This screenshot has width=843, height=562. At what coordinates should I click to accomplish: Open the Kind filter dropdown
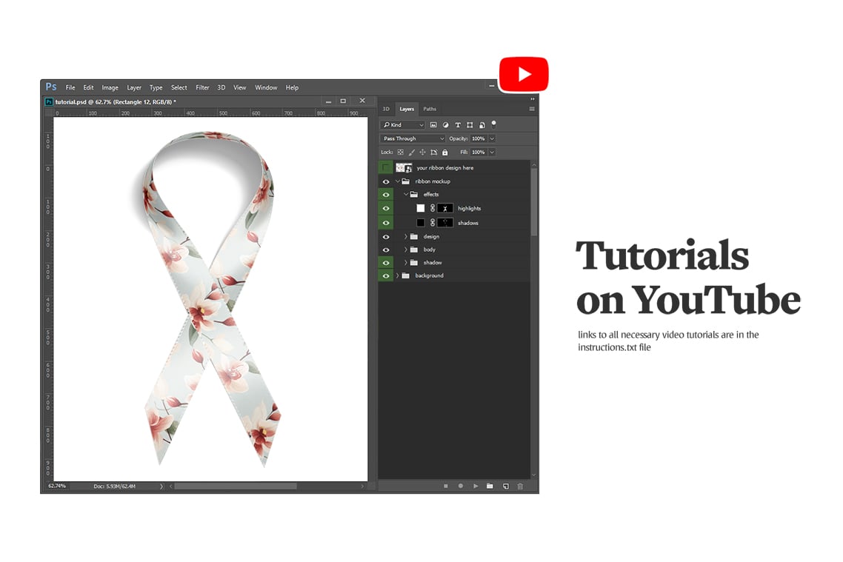(x=404, y=124)
